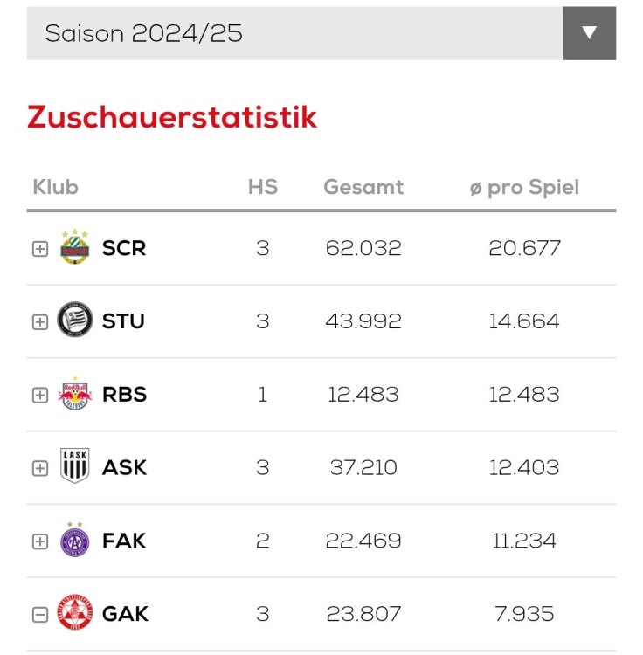This screenshot has height=655, width=643.
Task: Click the LASK club crest
Action: point(74,467)
